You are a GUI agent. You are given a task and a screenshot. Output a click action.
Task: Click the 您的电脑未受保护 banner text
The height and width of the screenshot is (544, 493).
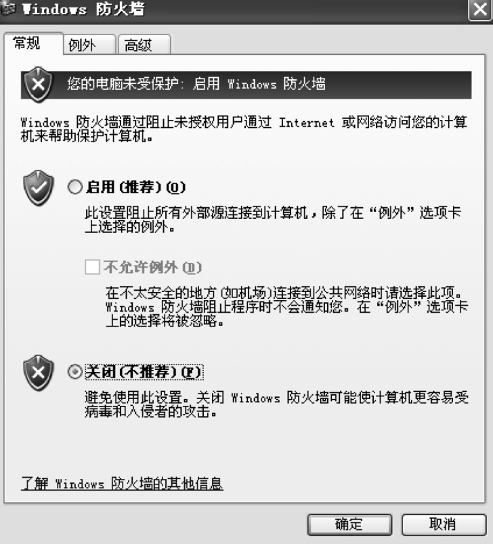(x=196, y=84)
